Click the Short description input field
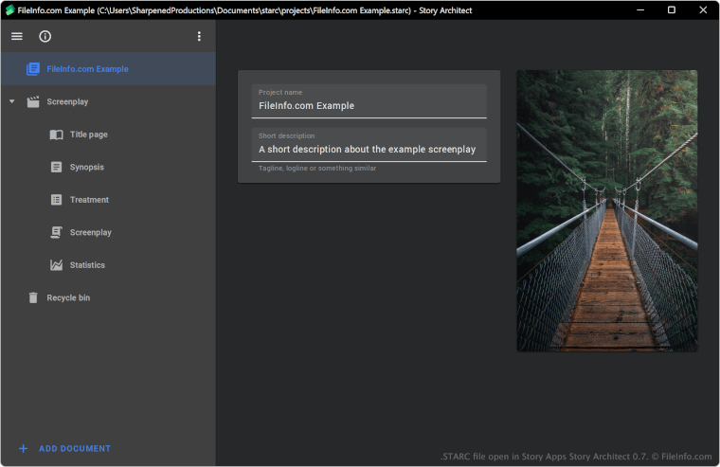Screen dimensions: 720x467 (x=369, y=149)
